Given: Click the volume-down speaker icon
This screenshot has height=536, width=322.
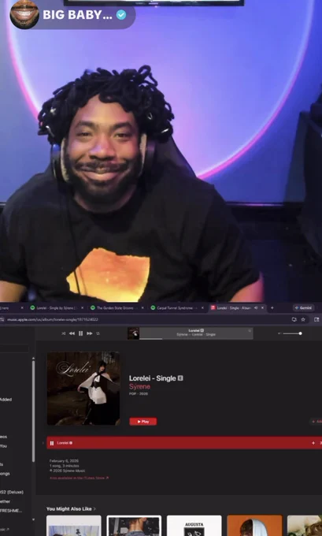Looking at the screenshot, I should [279, 333].
